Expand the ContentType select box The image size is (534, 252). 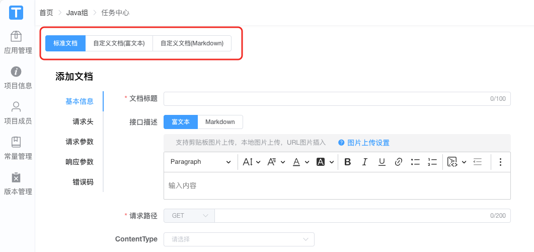[239, 239]
